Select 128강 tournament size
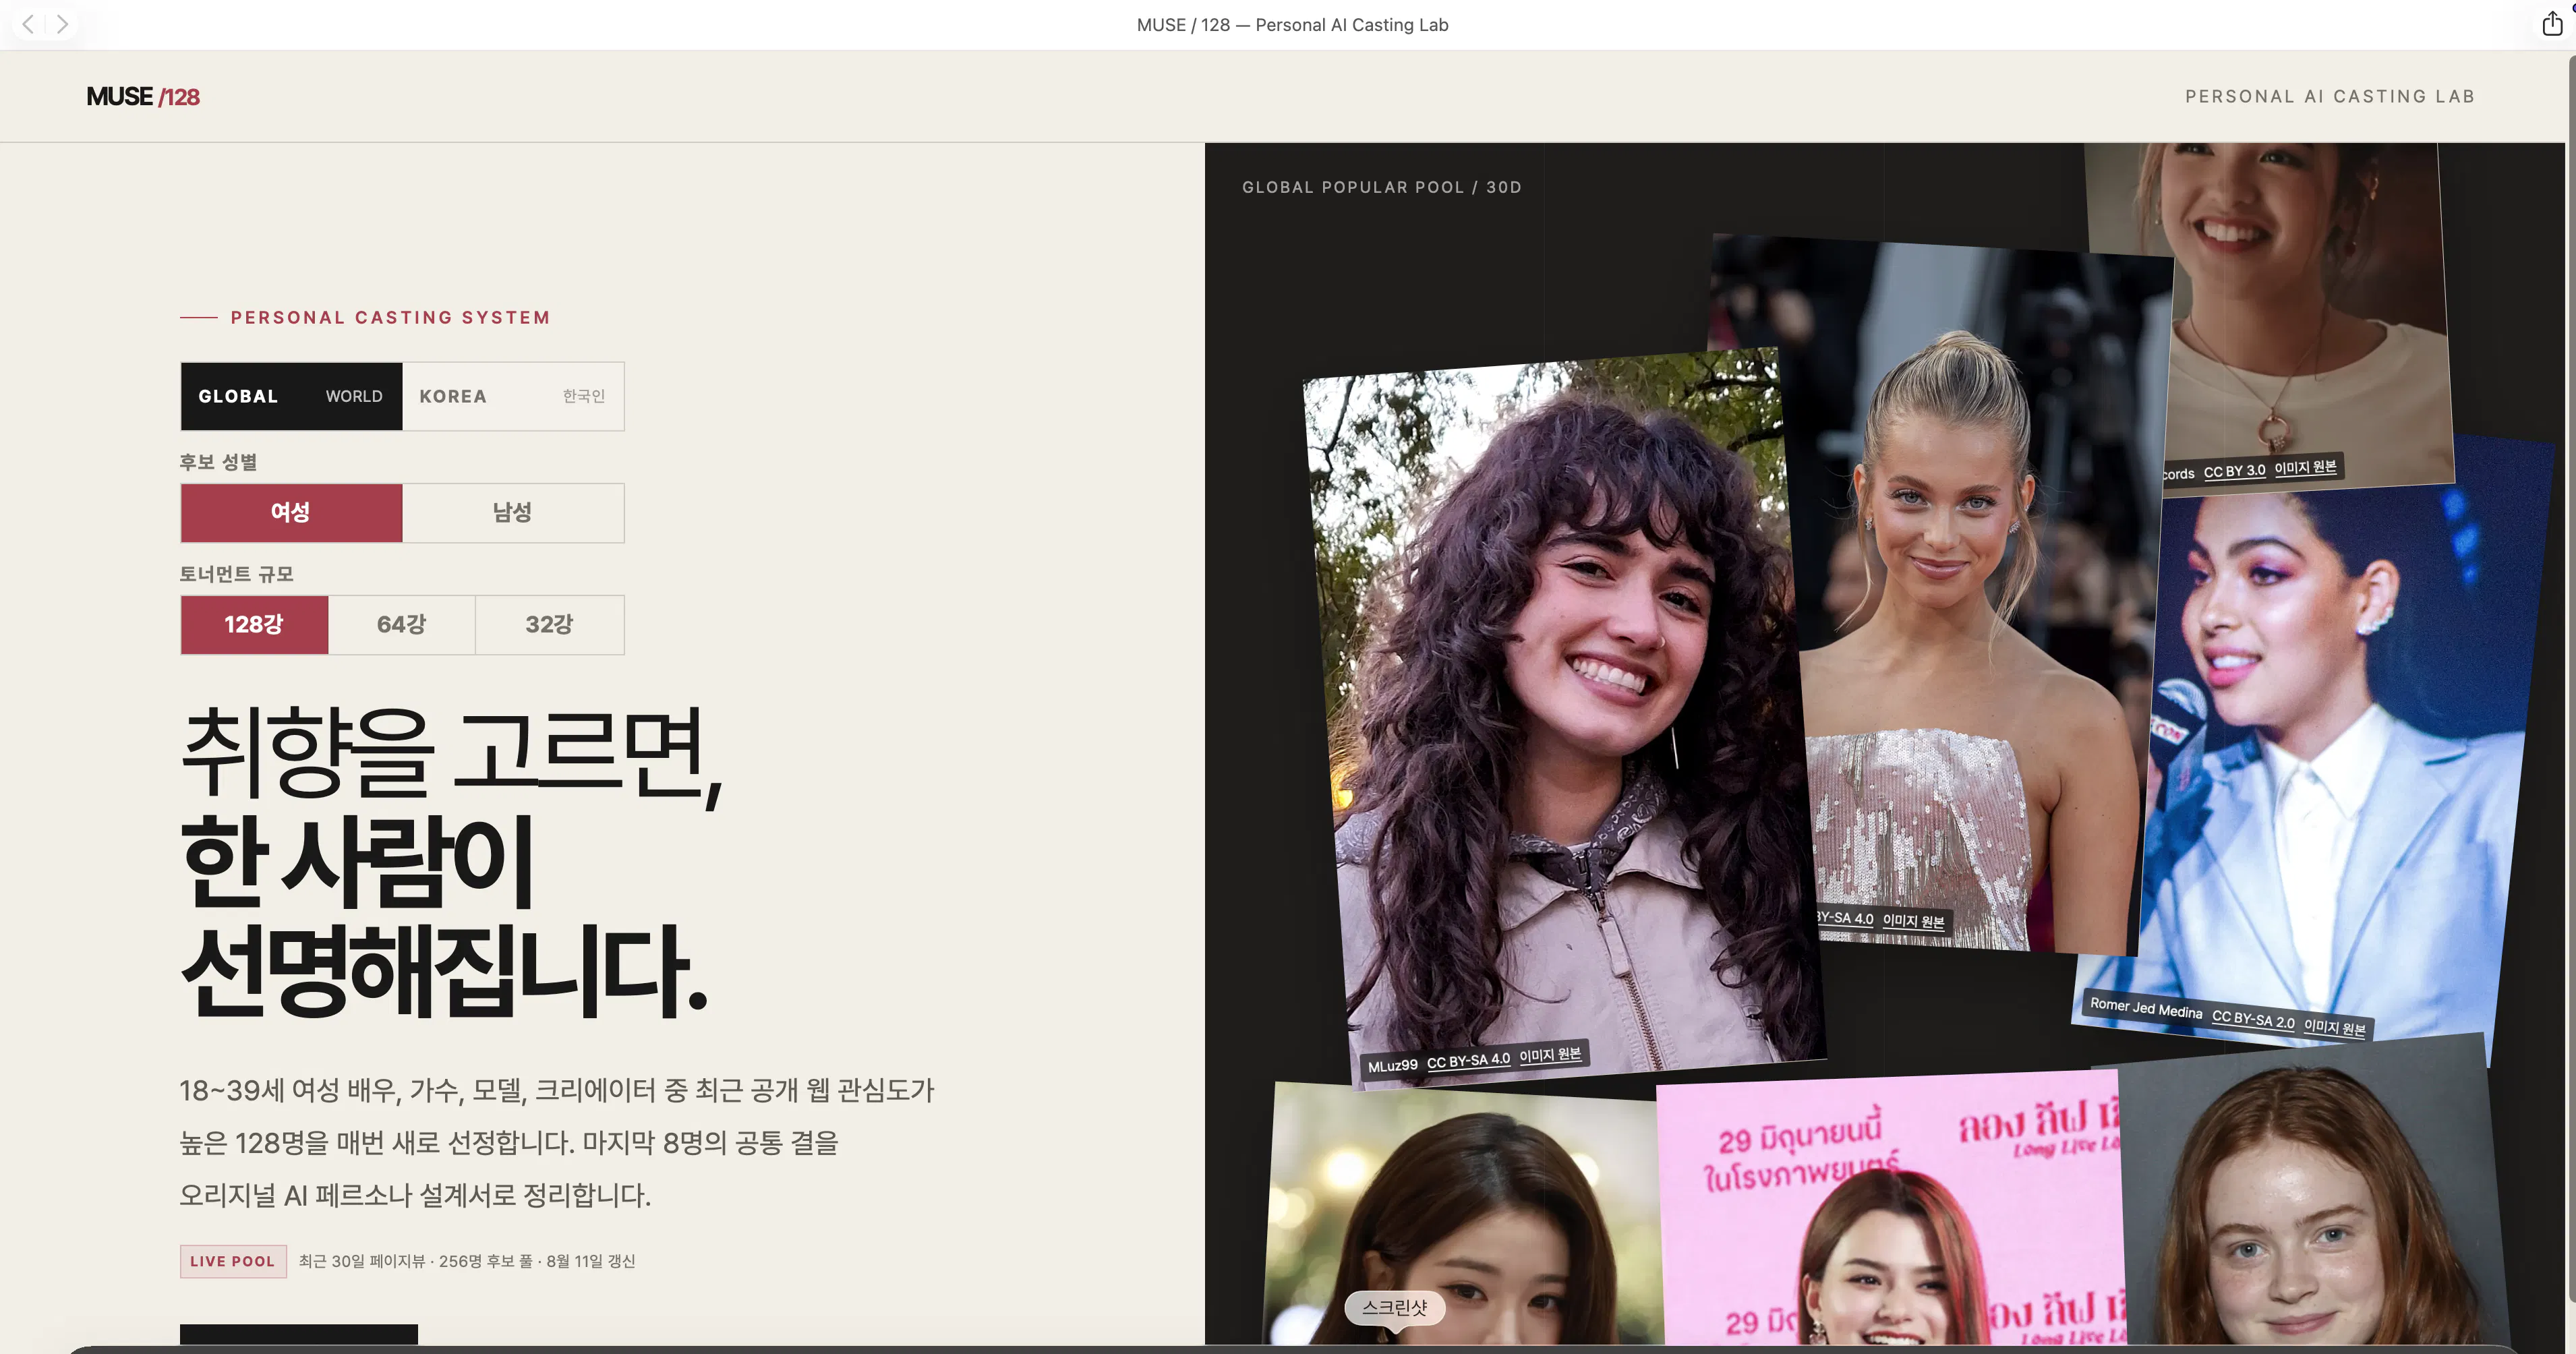Viewport: 2576px width, 1354px height. 254,625
